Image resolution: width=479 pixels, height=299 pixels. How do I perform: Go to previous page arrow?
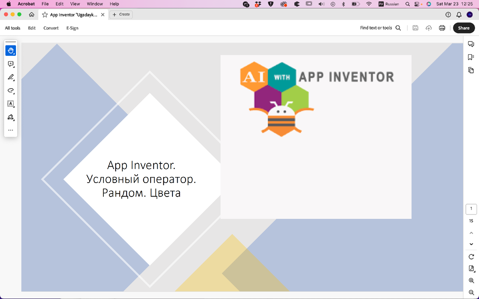tap(471, 233)
